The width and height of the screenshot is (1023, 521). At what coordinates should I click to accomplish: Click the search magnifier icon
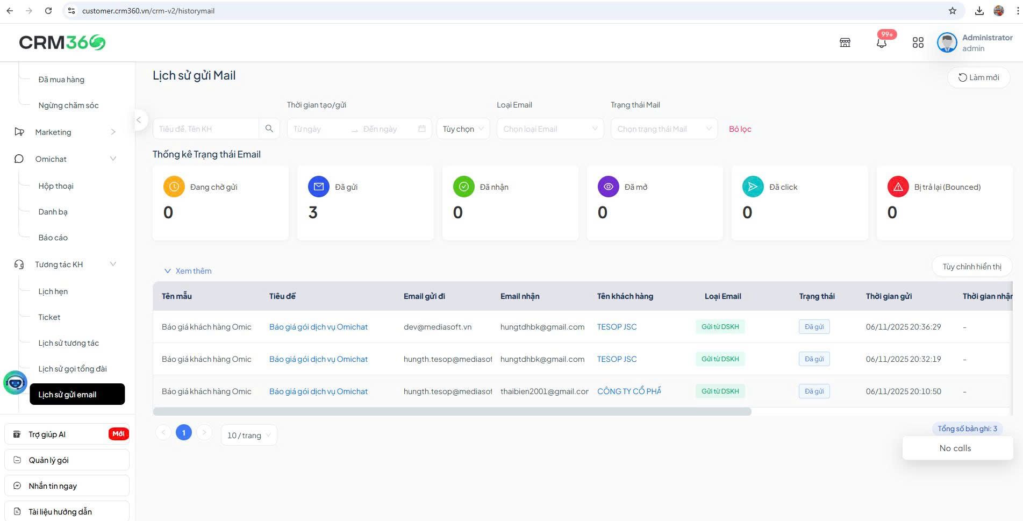[269, 129]
